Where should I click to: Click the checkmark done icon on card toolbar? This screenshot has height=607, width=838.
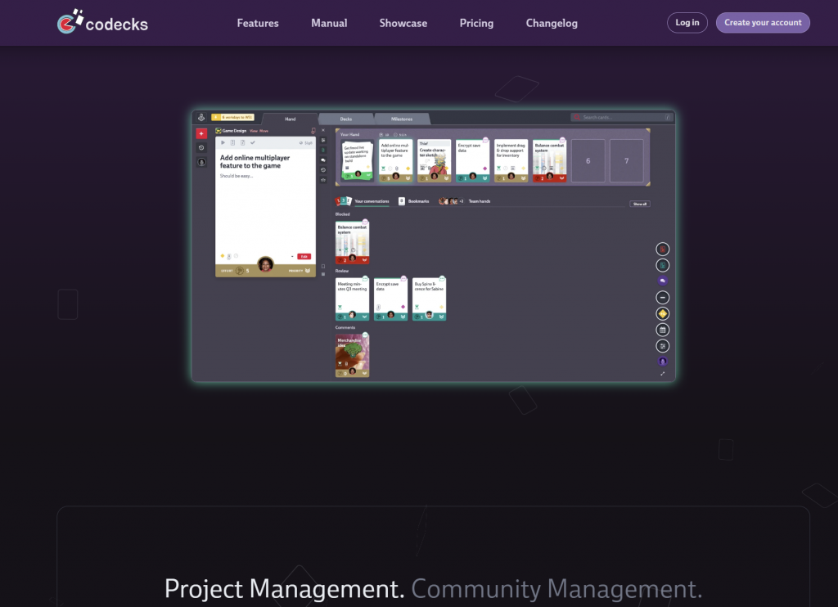pos(252,142)
